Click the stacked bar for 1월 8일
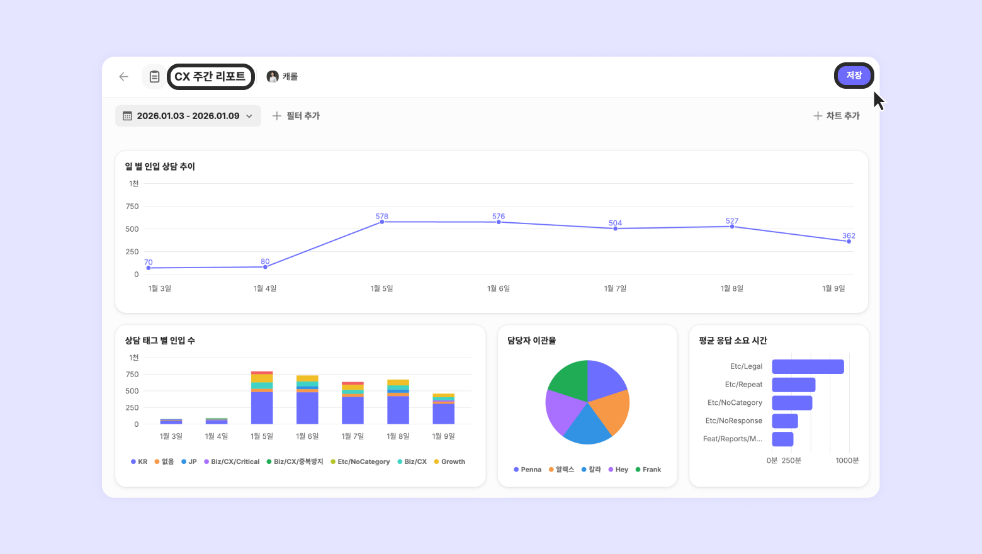The image size is (982, 554). 398,402
